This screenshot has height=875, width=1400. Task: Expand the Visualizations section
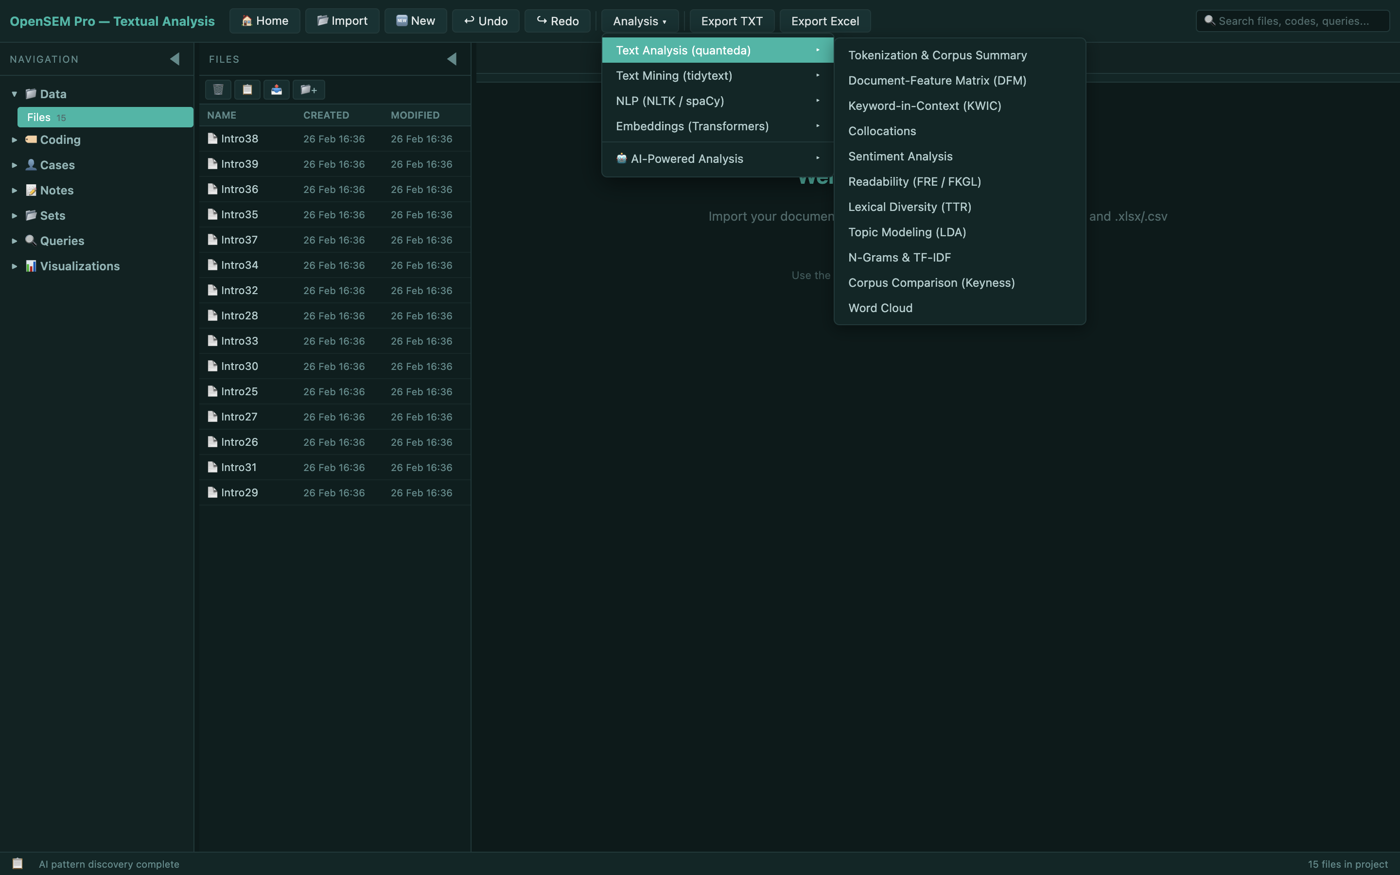coord(14,266)
